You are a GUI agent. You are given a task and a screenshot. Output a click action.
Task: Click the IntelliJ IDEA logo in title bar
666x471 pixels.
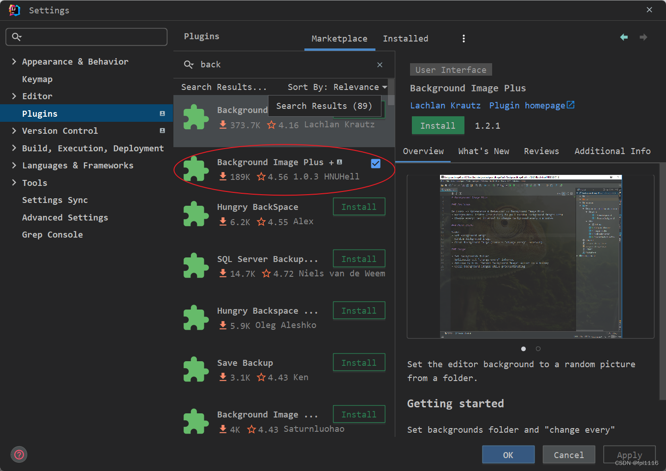(x=14, y=10)
